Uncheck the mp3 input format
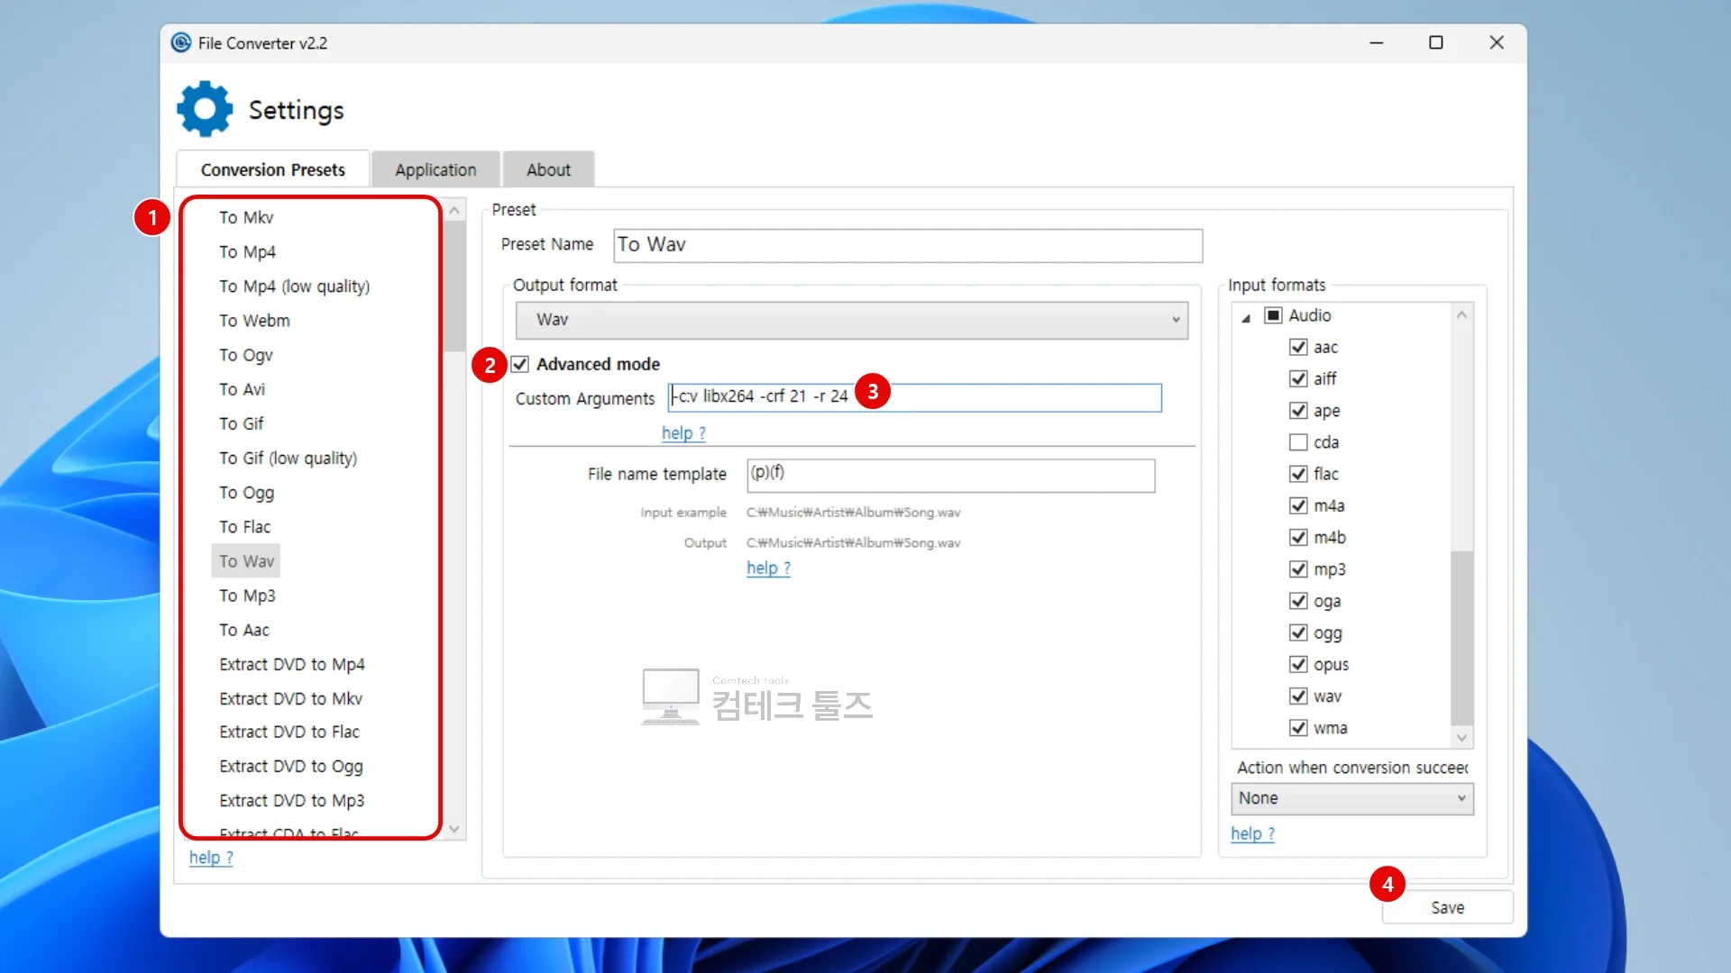The height and width of the screenshot is (973, 1731). pyautogui.click(x=1298, y=569)
